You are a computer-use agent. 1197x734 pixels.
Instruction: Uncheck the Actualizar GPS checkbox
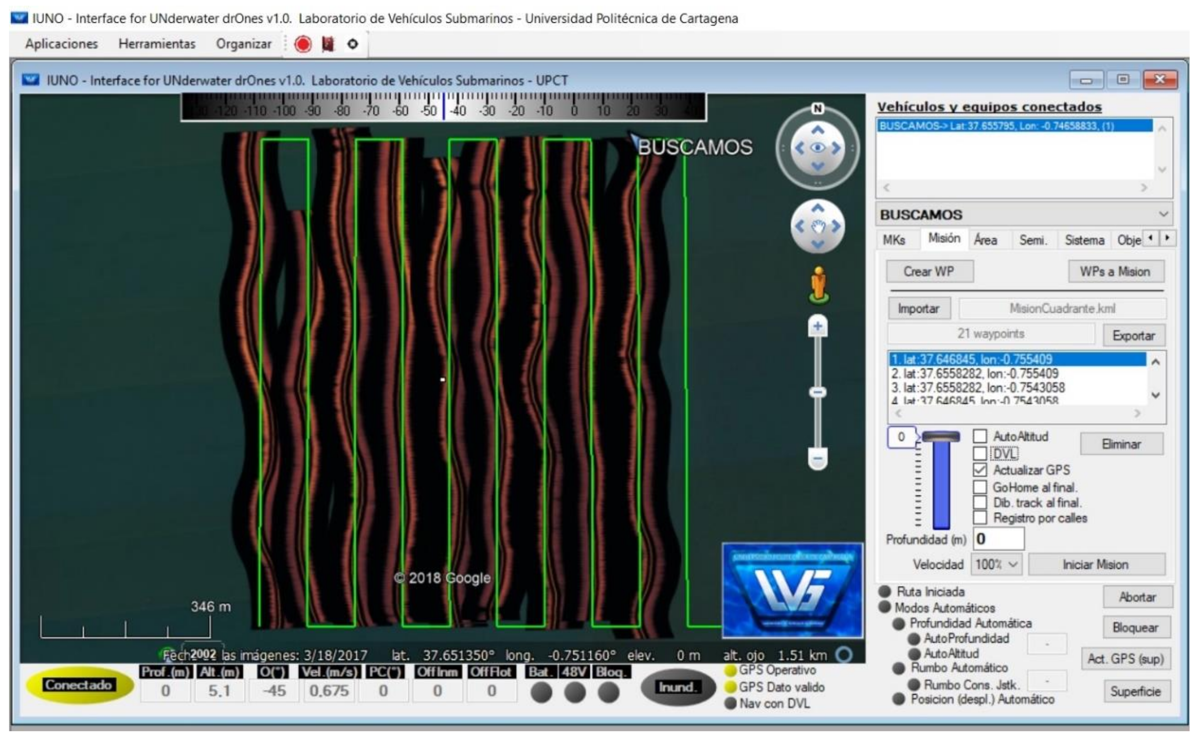(980, 470)
